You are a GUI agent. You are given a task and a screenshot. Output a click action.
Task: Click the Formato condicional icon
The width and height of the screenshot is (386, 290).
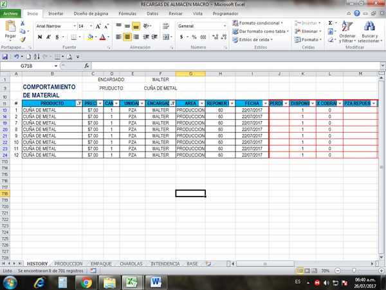(235, 23)
